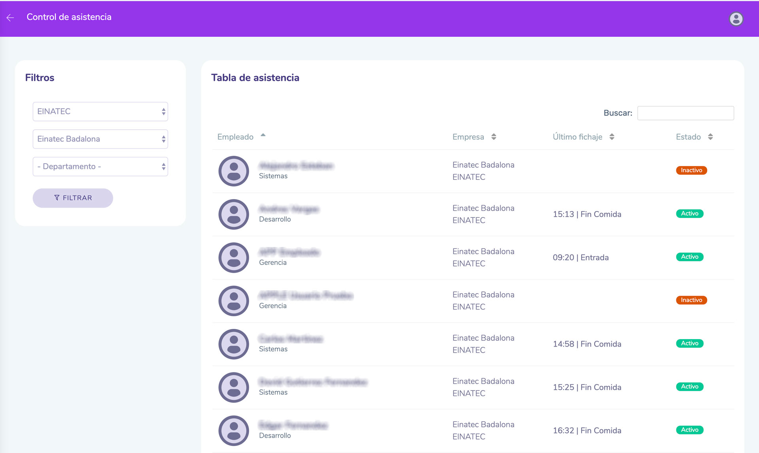The height and width of the screenshot is (453, 759).
Task: Select the row with 14:58 Fin Comida
Action: 587,344
